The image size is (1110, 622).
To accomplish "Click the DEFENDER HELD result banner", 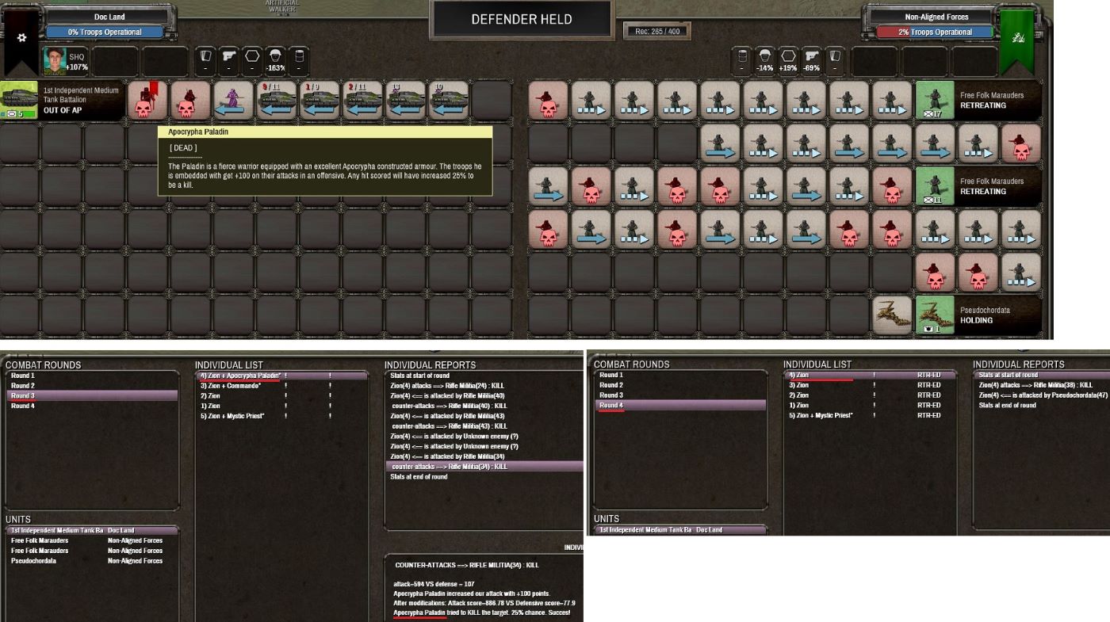I will [x=522, y=20].
